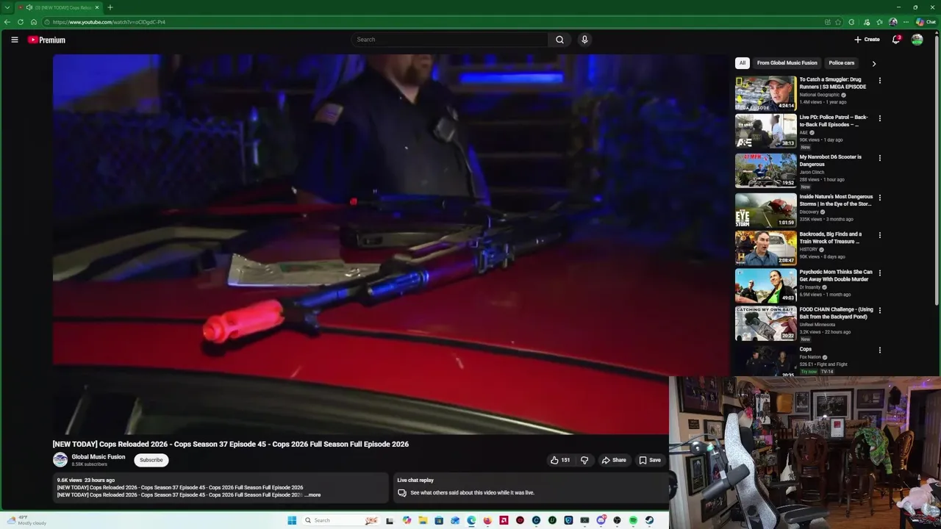Screen dimensions: 941x529
Task: Open the YouTube guide hamburger menu
Action: coord(14,40)
